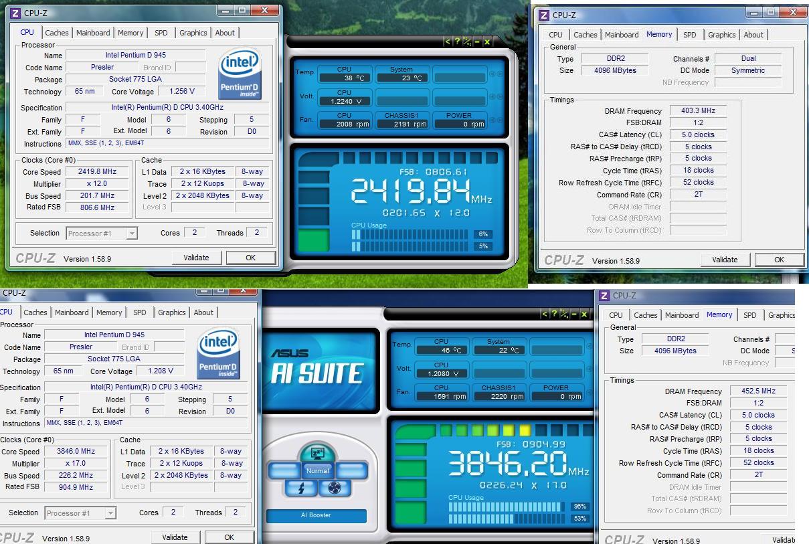809x544 pixels.
Task: Switch °C/°F in the 3846.20 MHz AI Suite panel
Action: point(564,314)
